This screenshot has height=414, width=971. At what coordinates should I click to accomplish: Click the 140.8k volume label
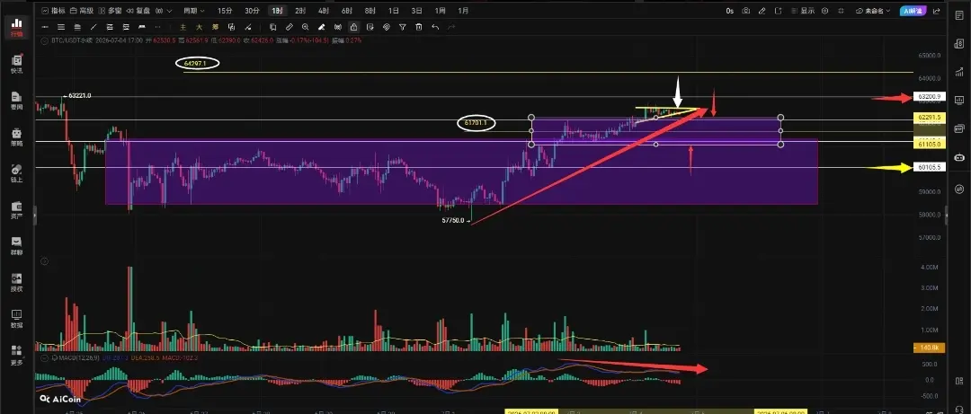pos(929,348)
